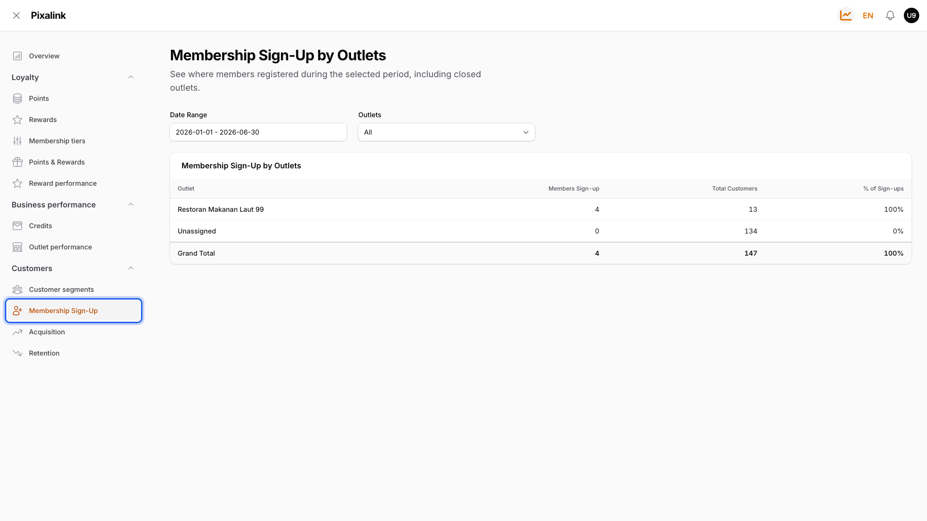The height and width of the screenshot is (521, 927).
Task: Switch language via EN selector
Action: (868, 15)
